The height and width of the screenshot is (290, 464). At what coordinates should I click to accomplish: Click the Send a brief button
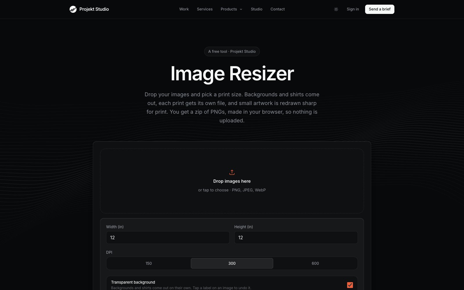point(380,9)
